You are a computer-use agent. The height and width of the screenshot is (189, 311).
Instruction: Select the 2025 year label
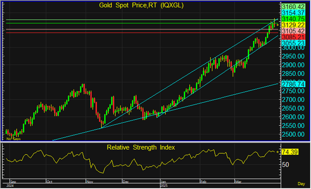165,185
